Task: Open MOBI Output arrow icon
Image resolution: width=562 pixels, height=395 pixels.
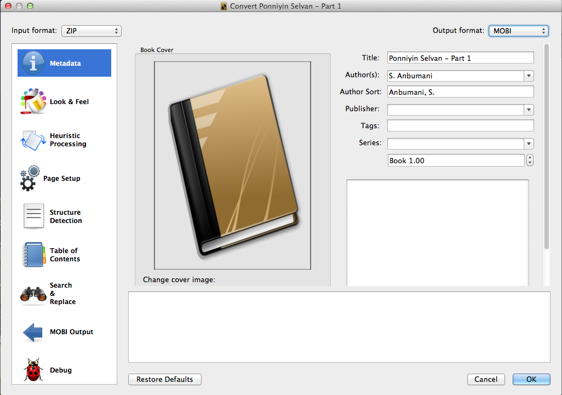Action: point(33,332)
